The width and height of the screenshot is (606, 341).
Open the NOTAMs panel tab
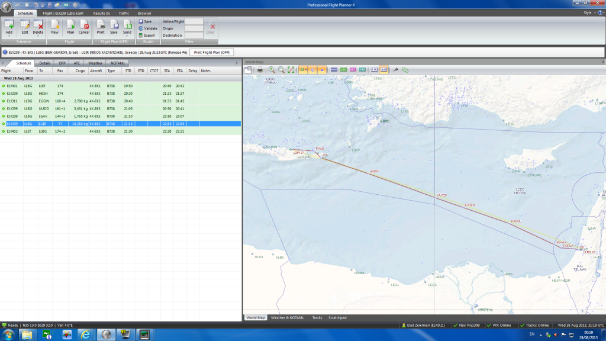pos(117,62)
